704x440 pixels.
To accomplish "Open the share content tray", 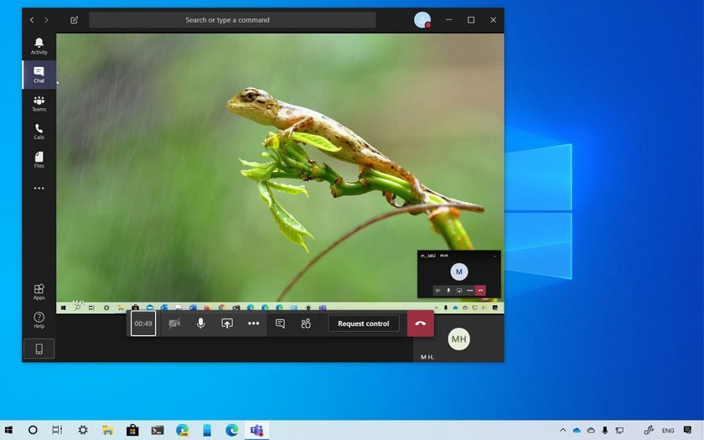I will 226,324.
